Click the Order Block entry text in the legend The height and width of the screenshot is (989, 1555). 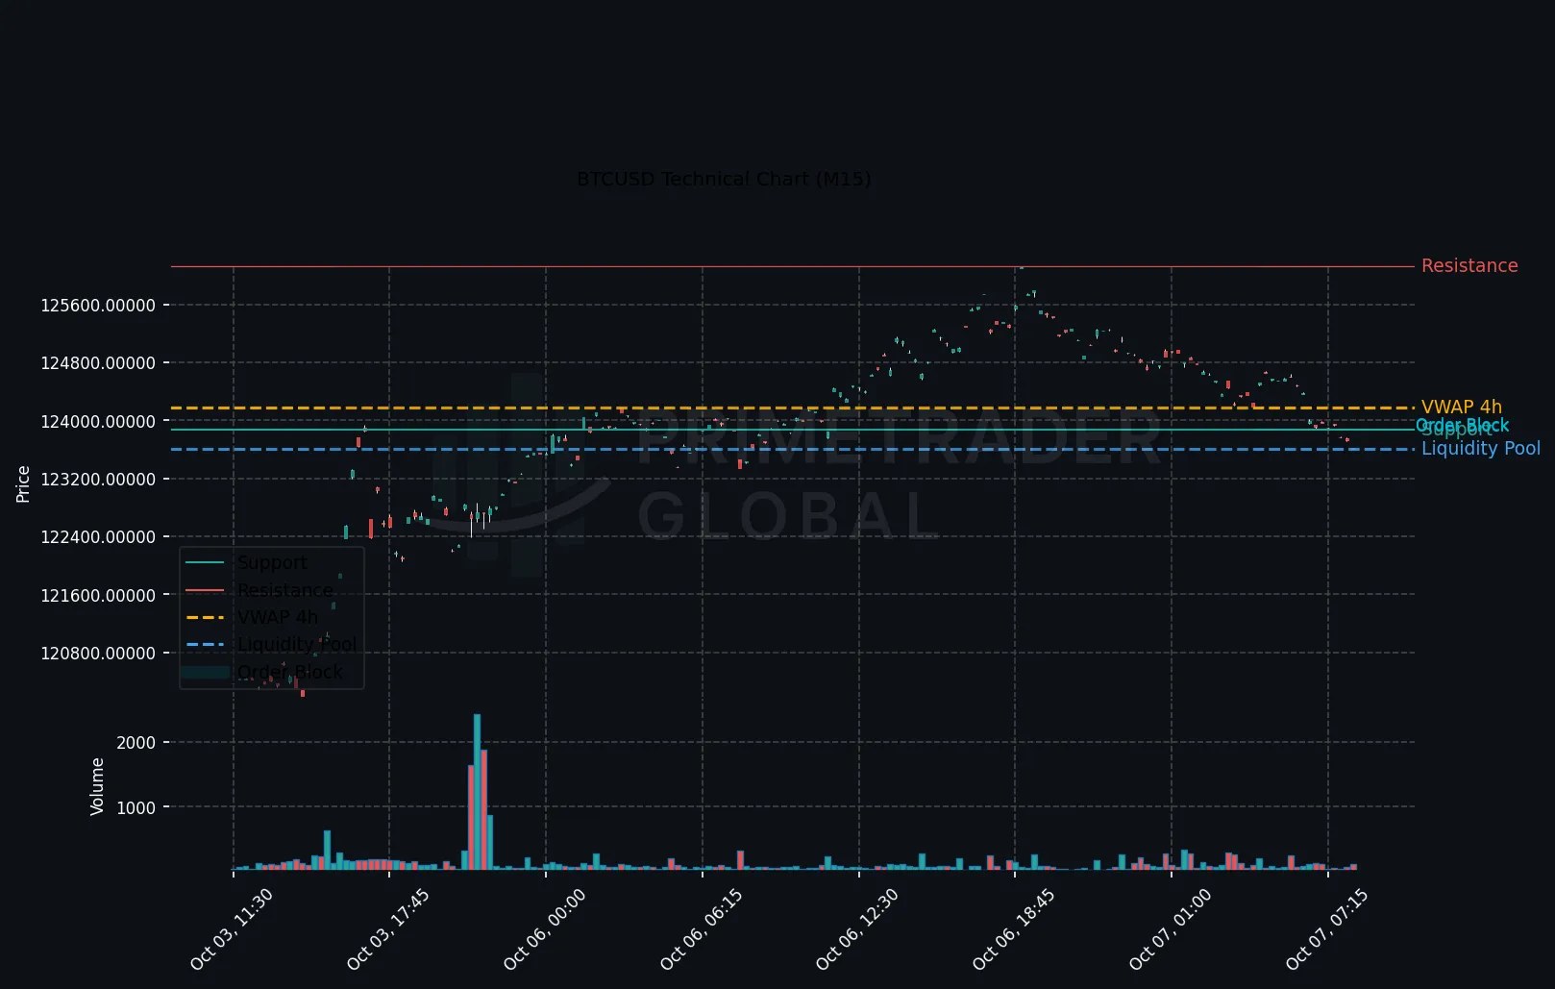tap(290, 672)
